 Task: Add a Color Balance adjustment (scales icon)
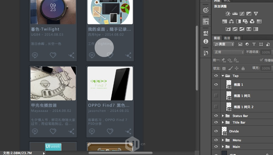(231, 21)
